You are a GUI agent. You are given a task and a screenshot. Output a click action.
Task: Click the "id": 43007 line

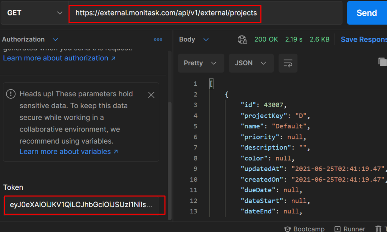pyautogui.click(x=263, y=105)
